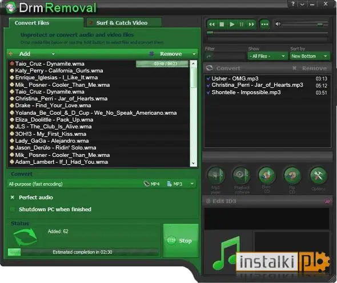Screen dimensions: 337x283
Task: Expand the All-purpose encoding profile dropdown
Action: pos(192,184)
